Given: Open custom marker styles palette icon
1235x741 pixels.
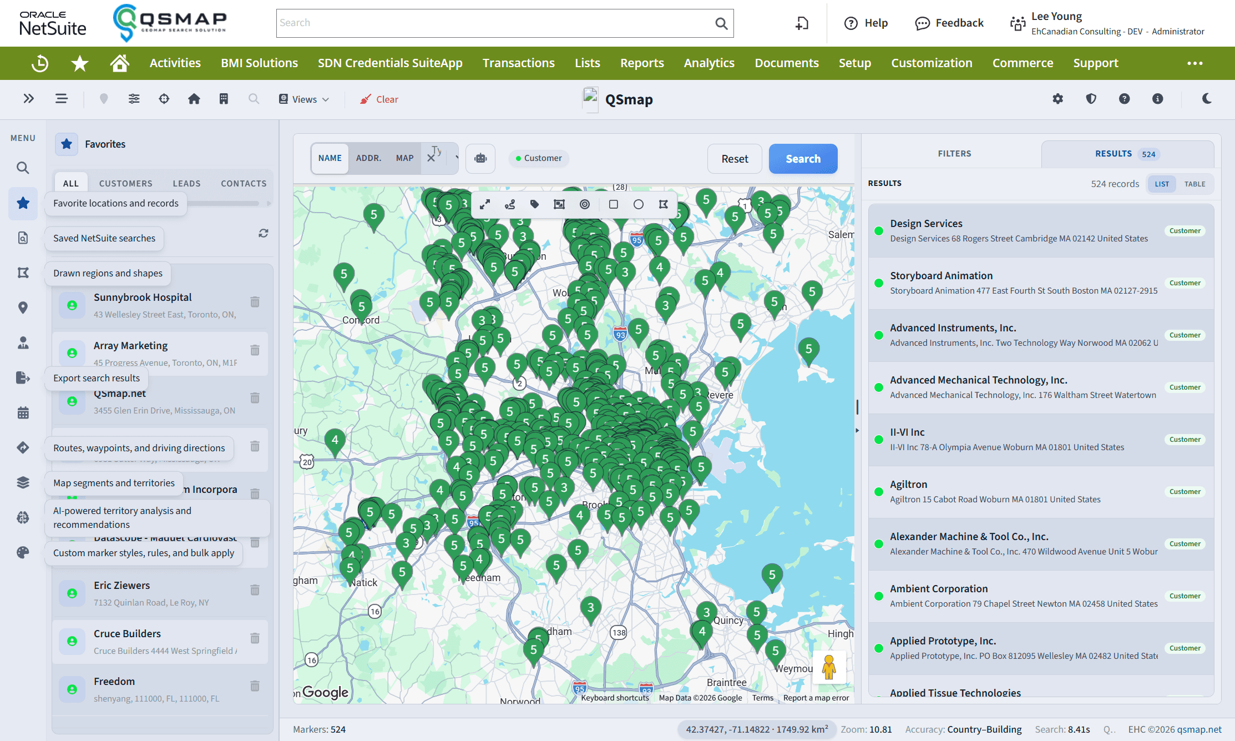Looking at the screenshot, I should 23,552.
